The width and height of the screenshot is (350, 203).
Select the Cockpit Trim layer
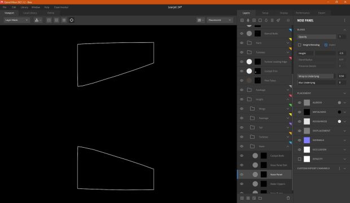(265, 71)
